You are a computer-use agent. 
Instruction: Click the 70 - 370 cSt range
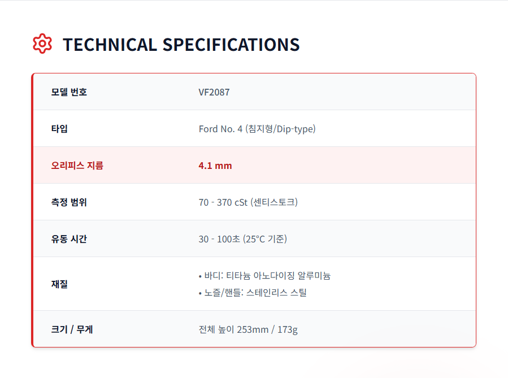[223, 202]
